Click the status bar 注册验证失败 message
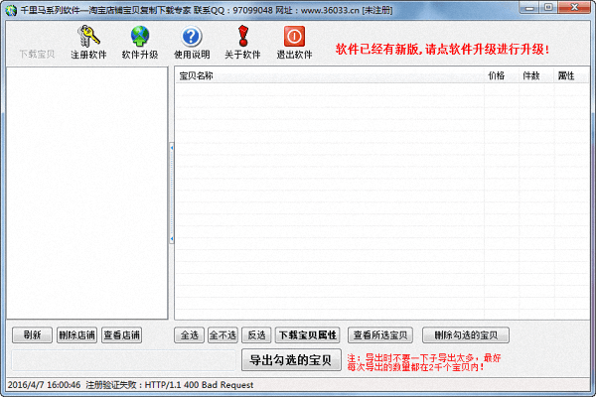 pyautogui.click(x=170, y=385)
